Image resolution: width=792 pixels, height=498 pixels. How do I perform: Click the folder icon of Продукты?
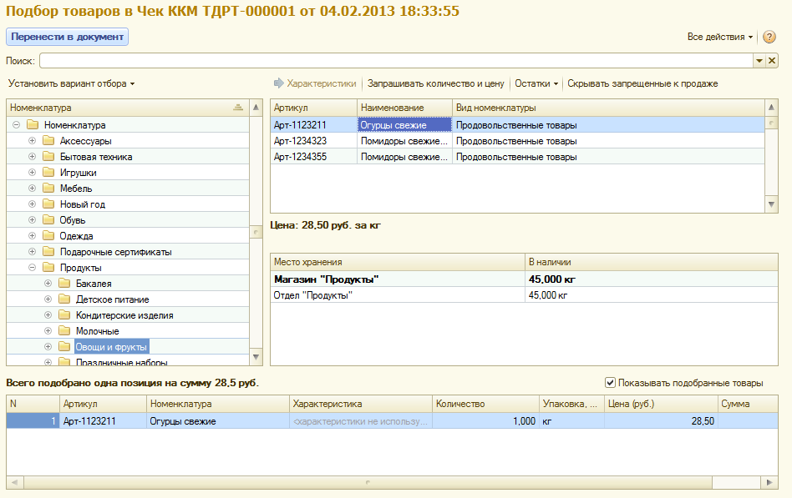click(48, 268)
